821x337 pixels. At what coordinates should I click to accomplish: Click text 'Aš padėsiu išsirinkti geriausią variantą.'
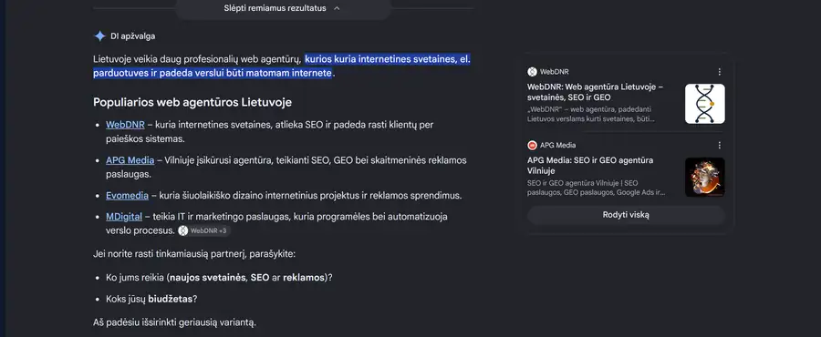tap(175, 322)
